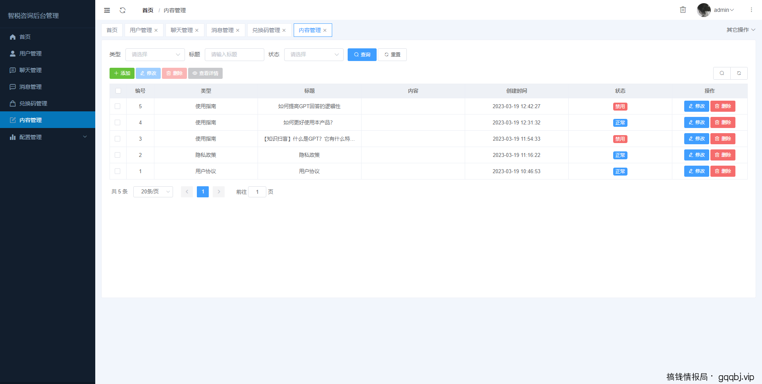The image size is (762, 384).
Task: Check the checkbox for the 用户协议 row
Action: coord(117,171)
